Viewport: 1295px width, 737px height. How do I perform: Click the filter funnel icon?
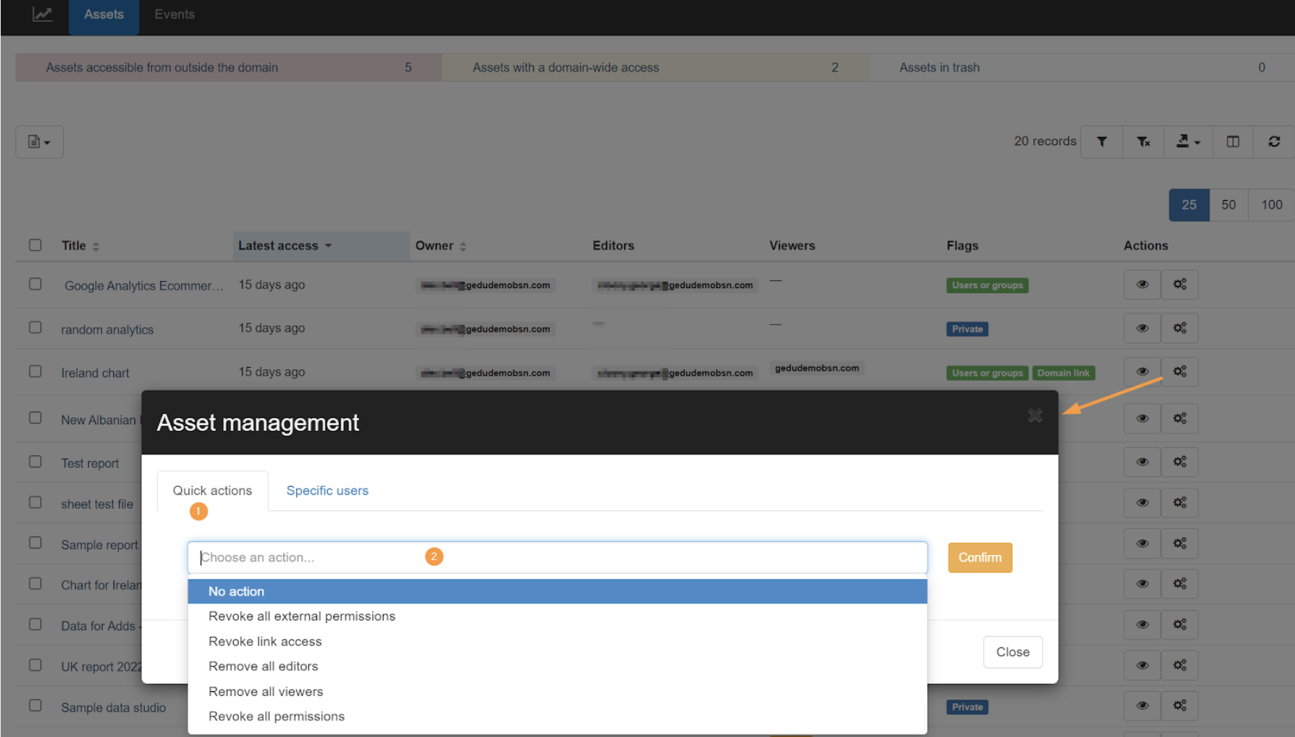coord(1101,142)
